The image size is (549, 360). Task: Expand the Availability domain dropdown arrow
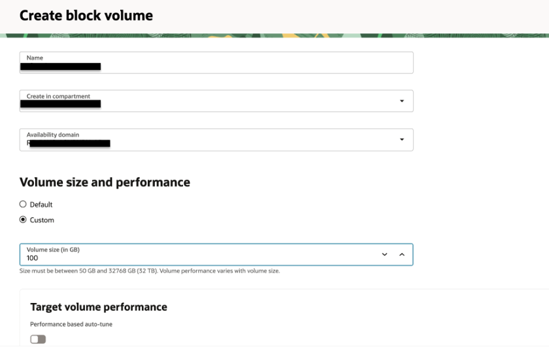(x=401, y=139)
